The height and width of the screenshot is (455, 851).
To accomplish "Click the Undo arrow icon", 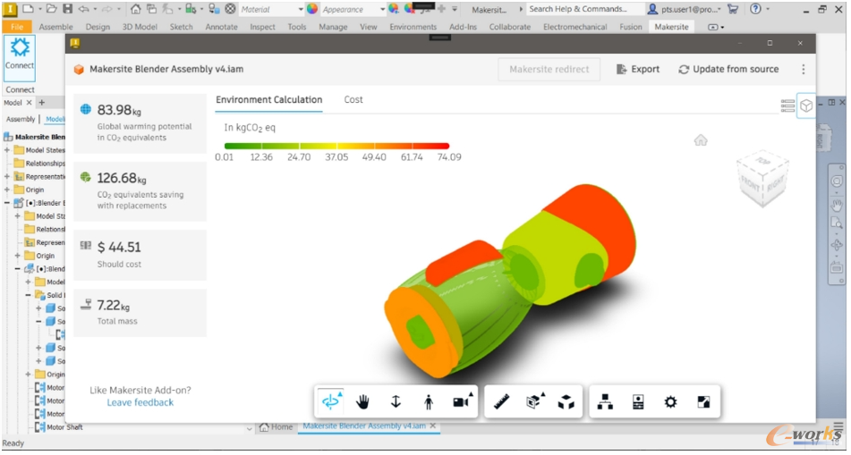I will click(83, 9).
